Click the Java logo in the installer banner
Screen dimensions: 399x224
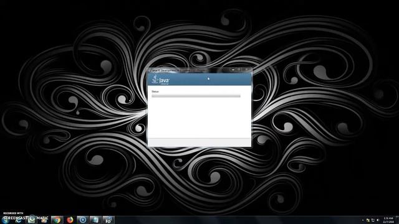pos(161,80)
